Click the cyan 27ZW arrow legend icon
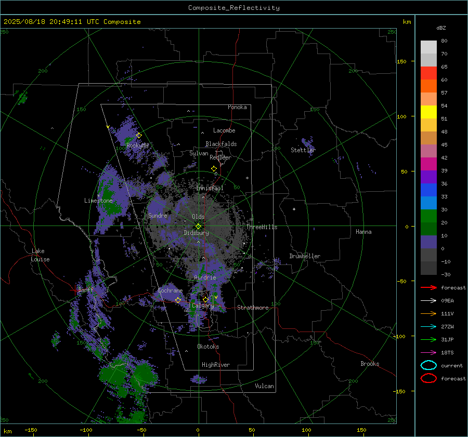The width and height of the screenshot is (468, 437). click(x=428, y=327)
